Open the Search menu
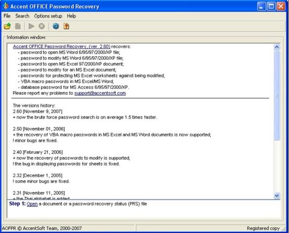The image size is (289, 233). (x=22, y=16)
